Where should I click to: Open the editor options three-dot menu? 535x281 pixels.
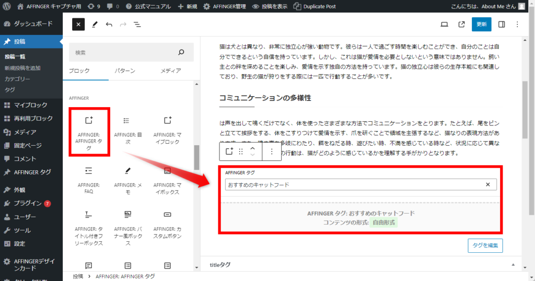(517, 25)
